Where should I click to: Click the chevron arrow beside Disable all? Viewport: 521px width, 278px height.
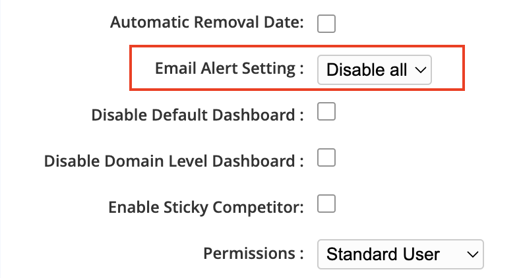click(x=421, y=69)
